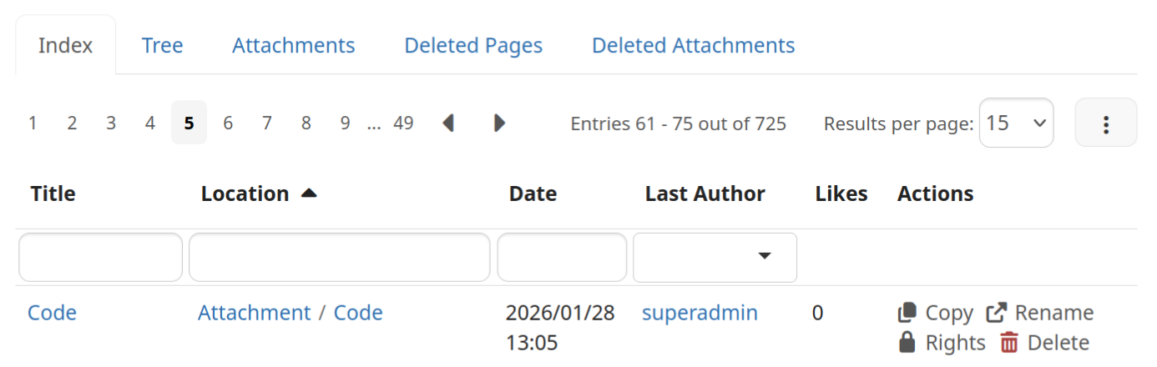This screenshot has width=1157, height=367.
Task: Open the Code page title link
Action: coord(52,313)
